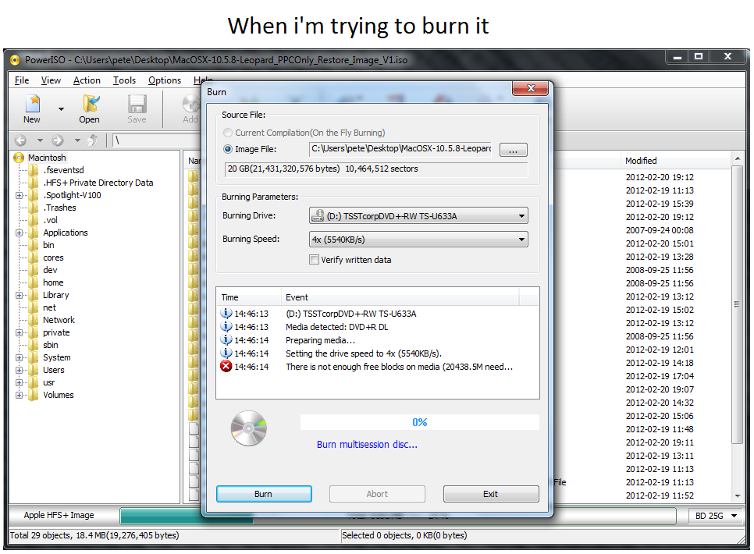
Task: Expand the Applications tree node
Action: [x=19, y=233]
